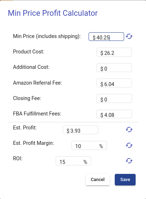The image size is (146, 199).
Task: Click the "Amazon Referral Fee:" label text
Action: point(37,83)
